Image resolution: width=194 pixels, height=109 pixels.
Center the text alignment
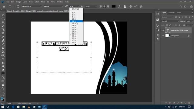point(104,7)
